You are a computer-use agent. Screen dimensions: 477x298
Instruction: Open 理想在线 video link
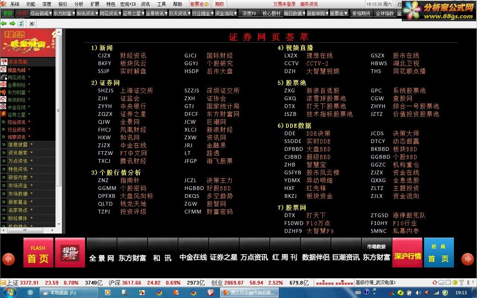click(319, 56)
